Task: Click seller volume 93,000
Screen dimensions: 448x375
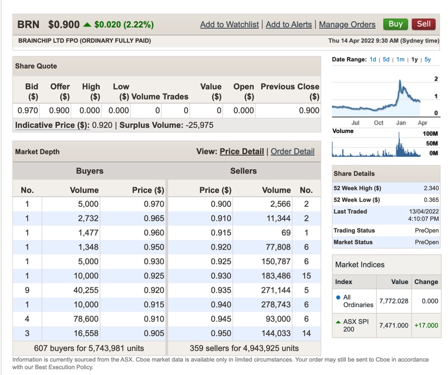Action: coord(278,319)
